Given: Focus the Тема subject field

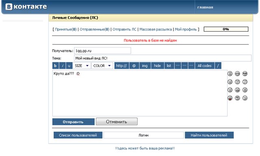Looking at the screenshot, I should 162,58.
